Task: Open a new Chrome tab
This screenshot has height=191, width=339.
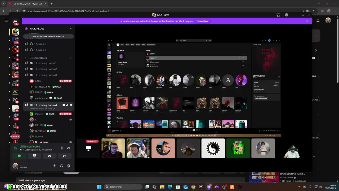Action: coord(51,4)
